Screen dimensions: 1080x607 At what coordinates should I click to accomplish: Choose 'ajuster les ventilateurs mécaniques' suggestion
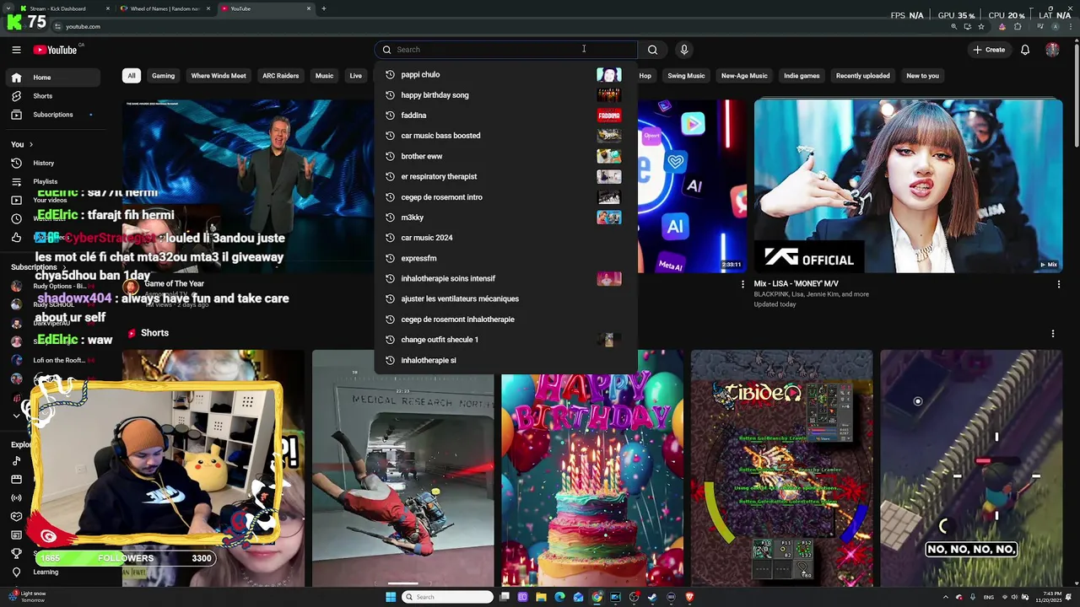point(506,298)
